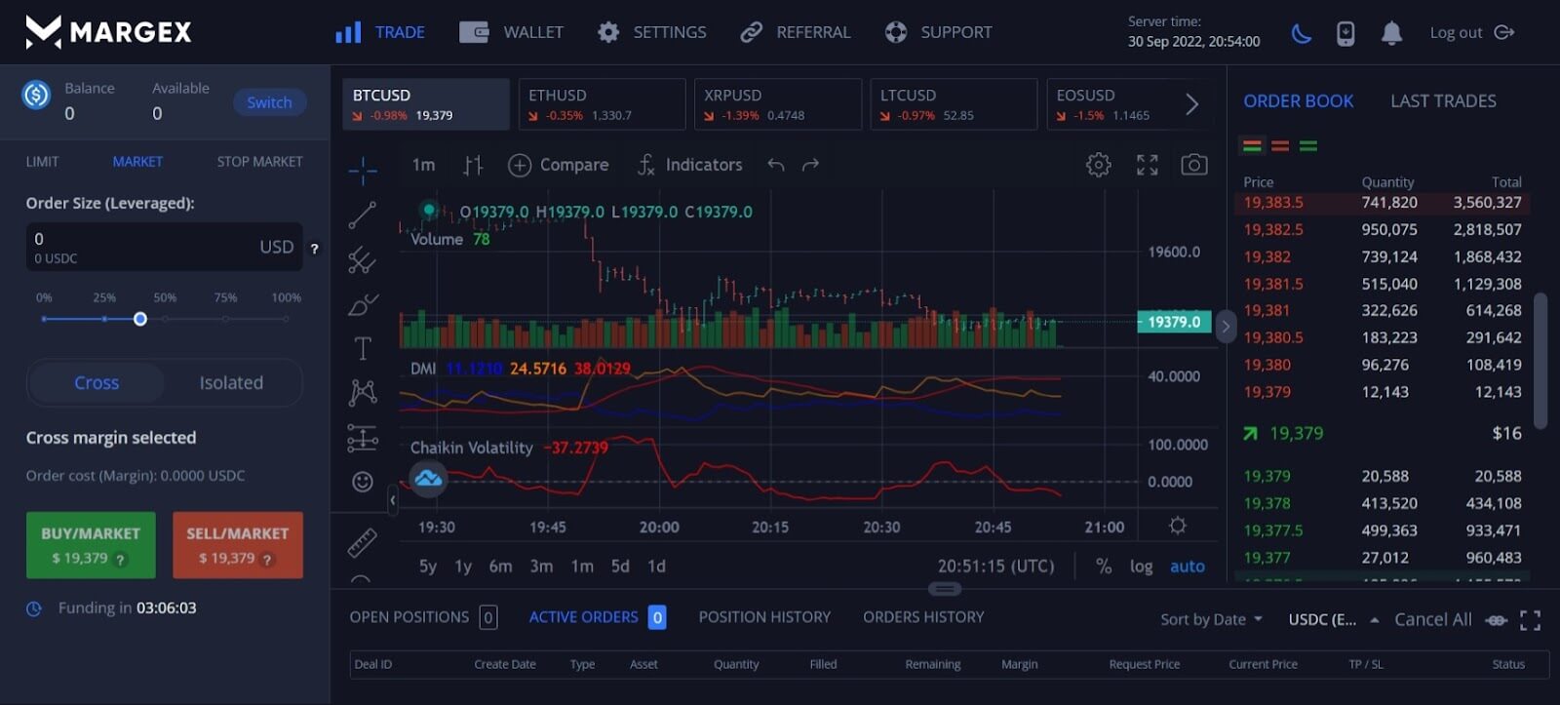Set order size slider to 100%
The width and height of the screenshot is (1560, 705).
coord(286,319)
